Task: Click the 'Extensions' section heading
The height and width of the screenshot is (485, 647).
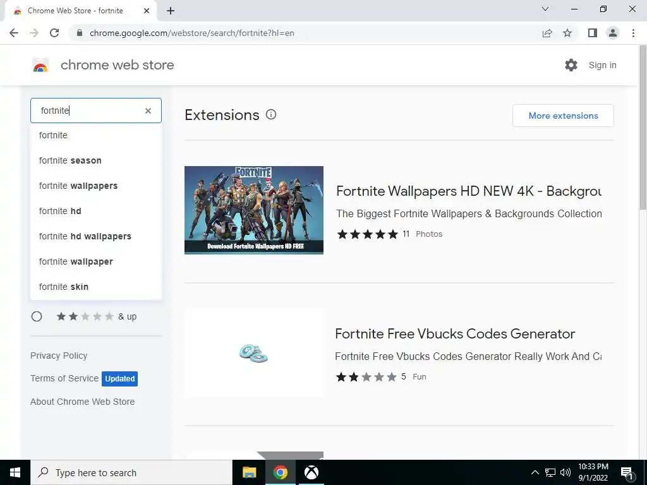Action: (222, 115)
